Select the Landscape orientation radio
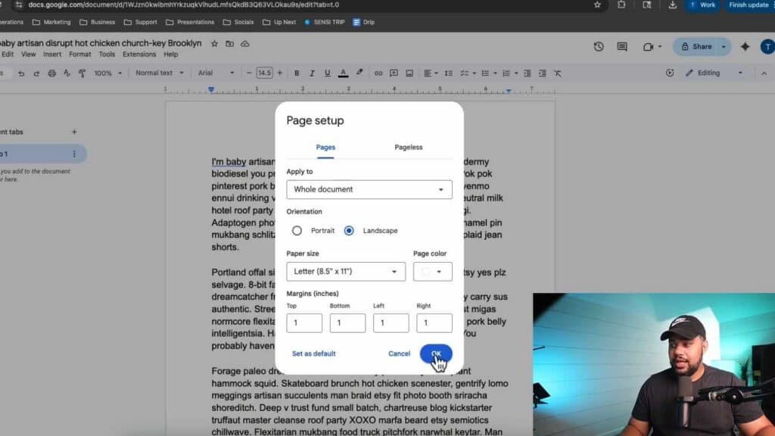This screenshot has width=775, height=436. click(x=349, y=231)
